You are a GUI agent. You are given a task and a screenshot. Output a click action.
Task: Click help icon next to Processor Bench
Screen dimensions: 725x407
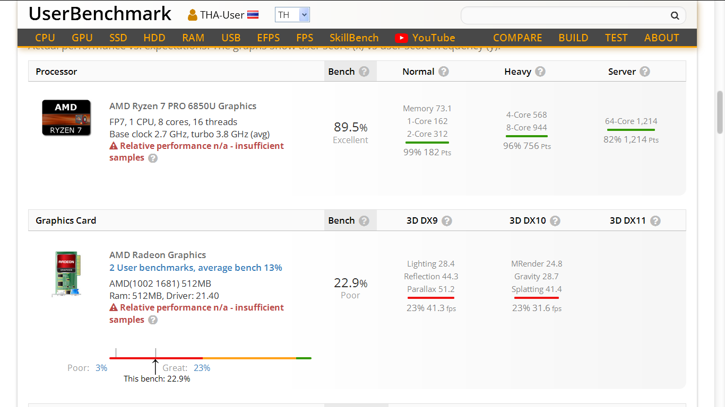click(364, 72)
